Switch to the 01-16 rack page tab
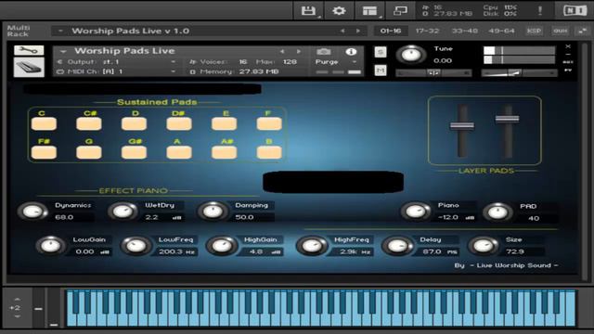 tap(391, 31)
